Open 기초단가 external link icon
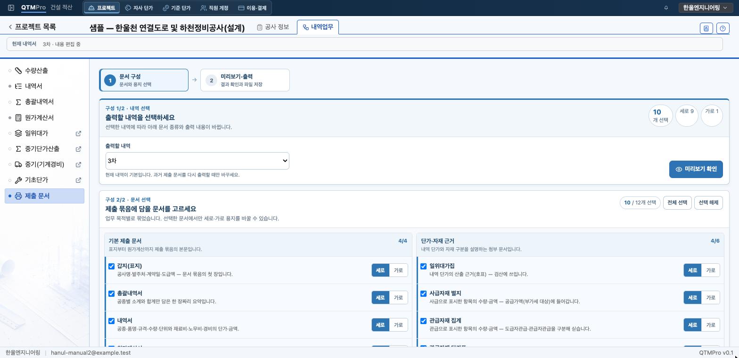The image size is (739, 358). 78,180
